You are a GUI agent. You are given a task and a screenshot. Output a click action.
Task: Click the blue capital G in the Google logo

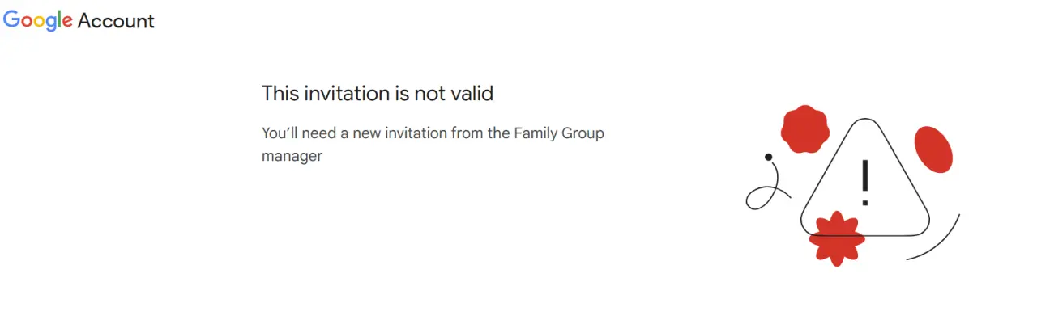pos(12,19)
